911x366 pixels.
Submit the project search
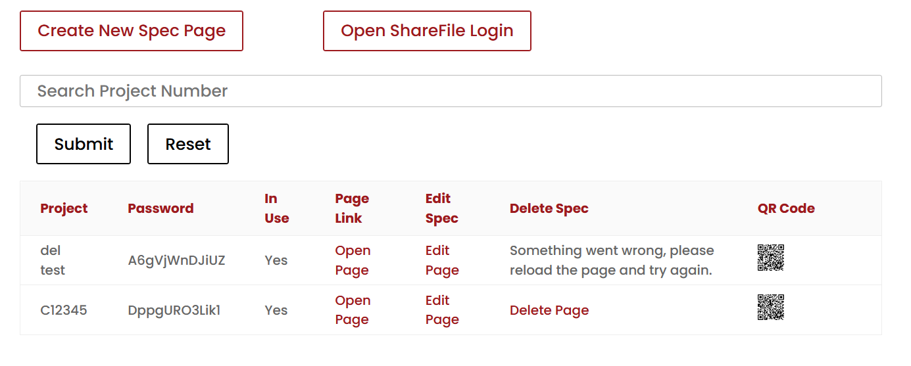[x=84, y=144]
